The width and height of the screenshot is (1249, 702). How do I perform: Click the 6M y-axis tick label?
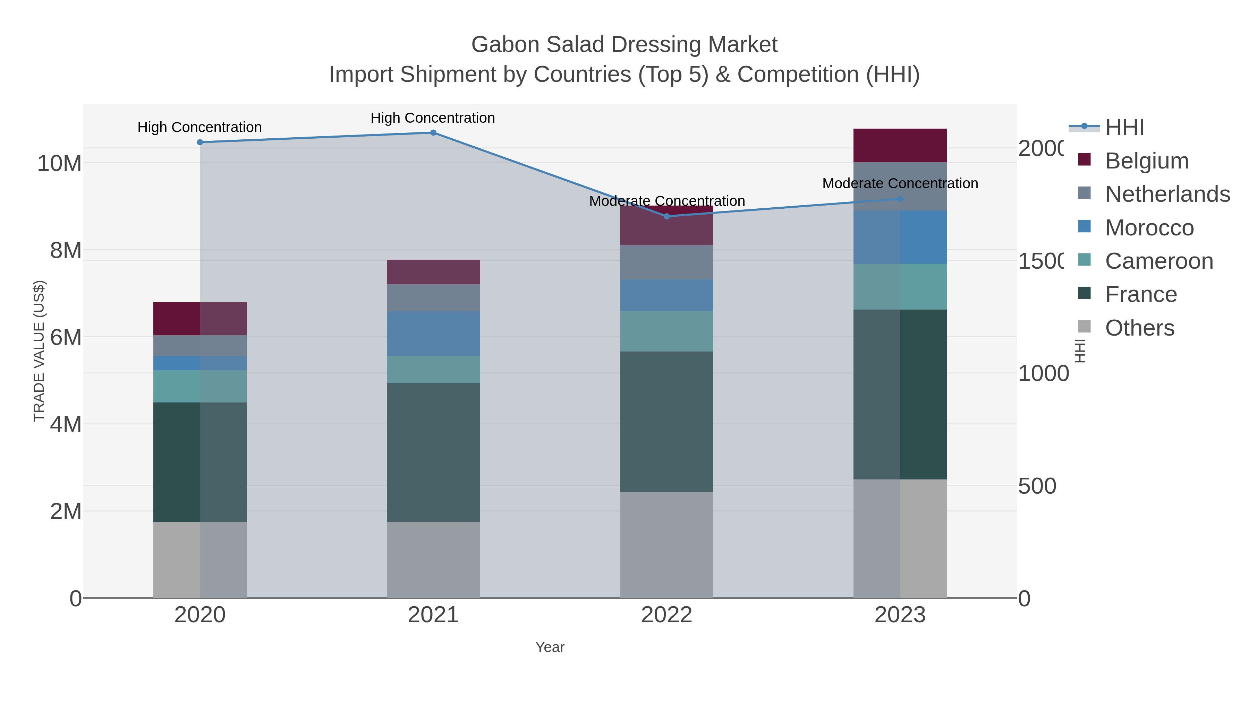[66, 337]
